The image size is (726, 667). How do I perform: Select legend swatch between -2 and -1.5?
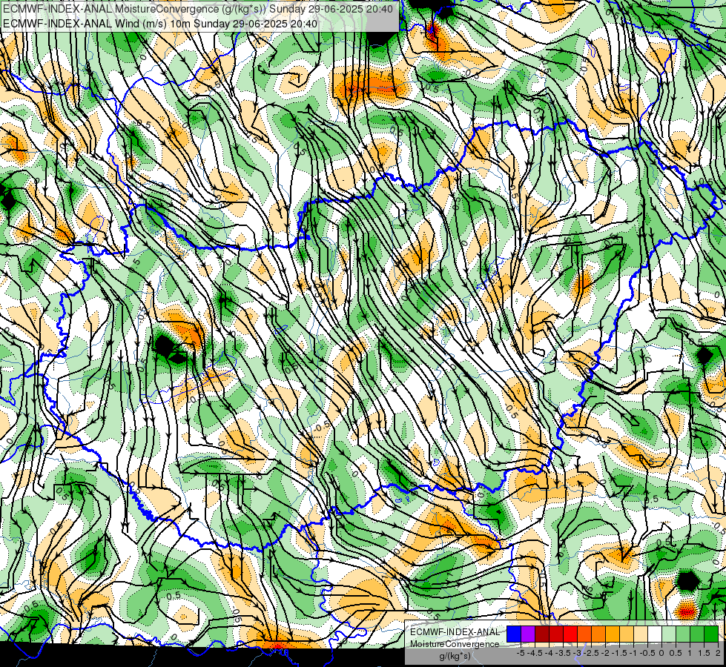(x=613, y=634)
